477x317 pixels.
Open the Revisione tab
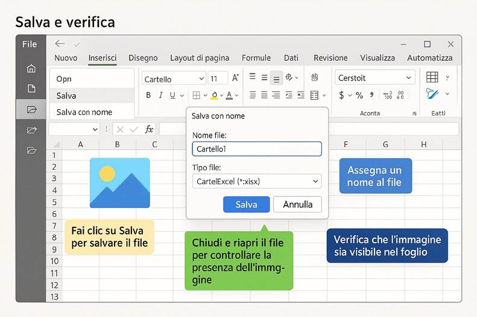point(330,58)
